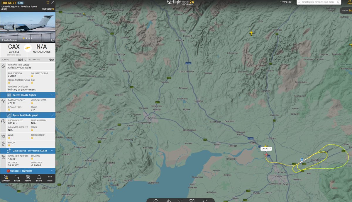
Task: Click the weather cloud-sun icon in sidebar
Action: [3, 136]
